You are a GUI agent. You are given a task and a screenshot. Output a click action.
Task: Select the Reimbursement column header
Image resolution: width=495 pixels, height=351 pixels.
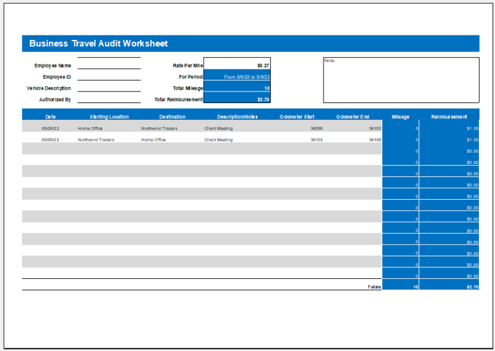(449, 117)
